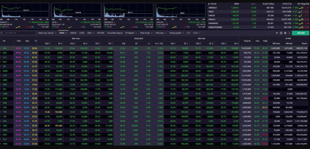Open the Lô lẻ dropdown
310x149 pixels.
(199, 33)
